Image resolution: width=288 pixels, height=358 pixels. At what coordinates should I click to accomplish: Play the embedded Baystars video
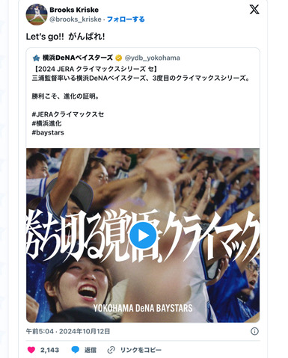pyautogui.click(x=143, y=235)
